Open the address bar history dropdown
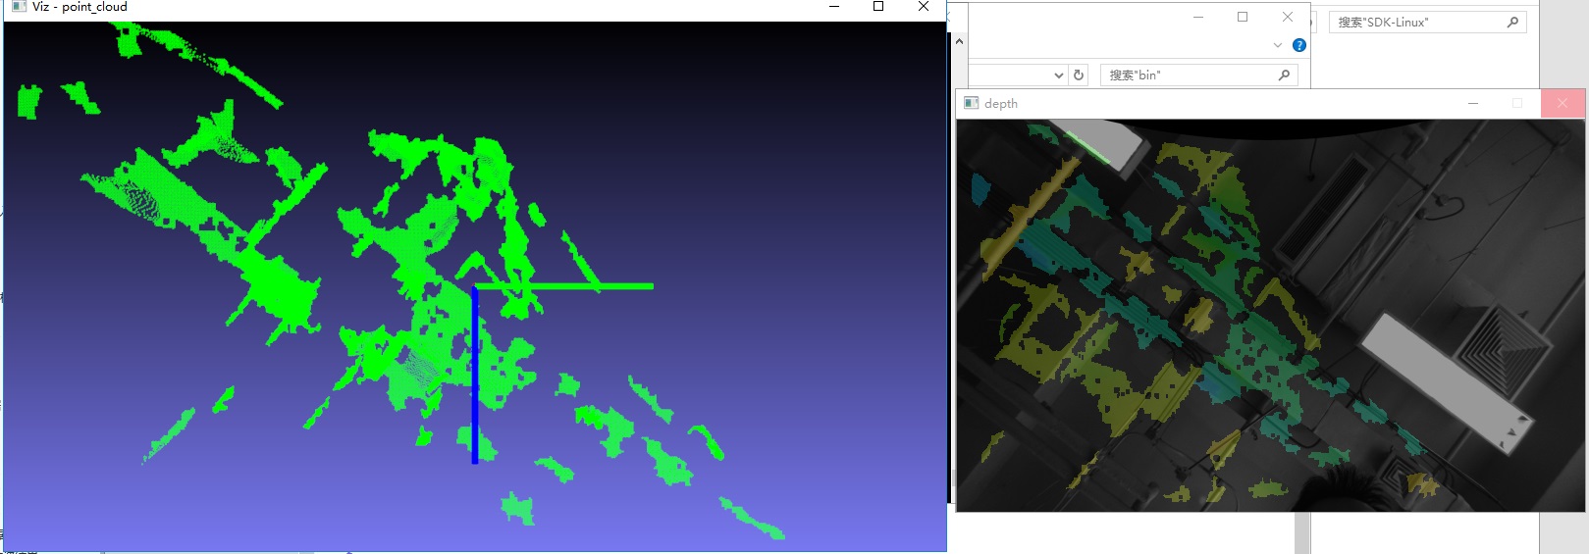The width and height of the screenshot is (1589, 554). coord(1058,76)
